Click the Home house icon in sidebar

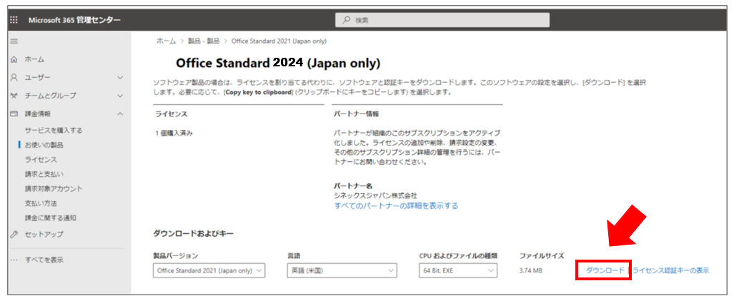pos(14,59)
